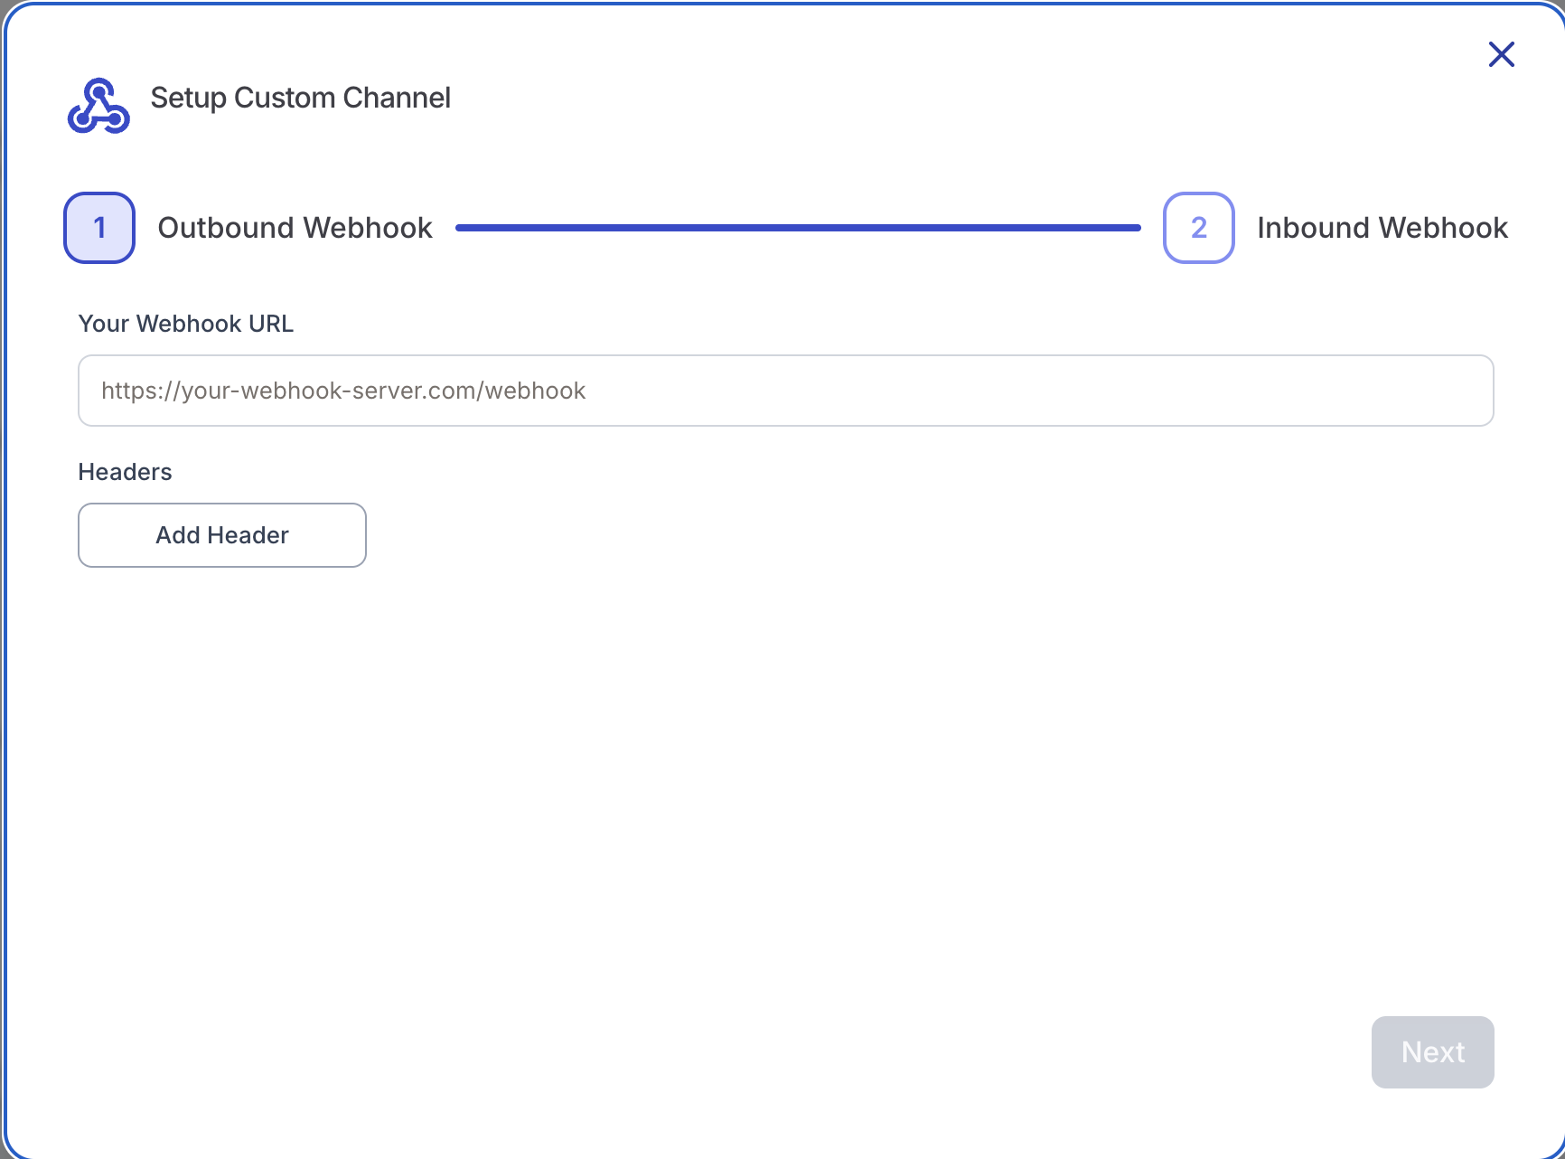Click the webhook logo icon
Screen dimensions: 1565x1159
(98, 106)
